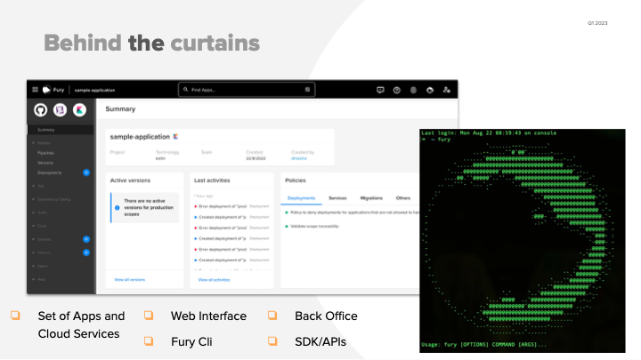Click the Created date value 22/8/2022

click(256, 158)
